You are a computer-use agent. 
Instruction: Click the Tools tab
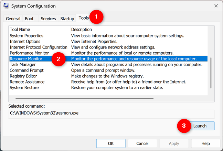coord(84,18)
